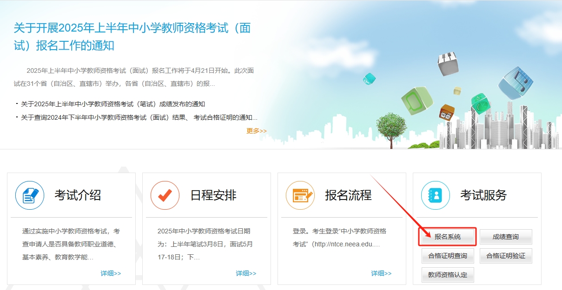562x290 pixels.
Task: Open the 2024 面试结果 notice link
Action: [x=139, y=117]
